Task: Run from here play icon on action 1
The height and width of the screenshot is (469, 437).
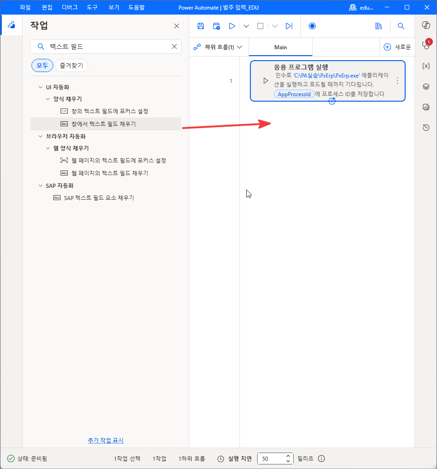Action: point(265,81)
